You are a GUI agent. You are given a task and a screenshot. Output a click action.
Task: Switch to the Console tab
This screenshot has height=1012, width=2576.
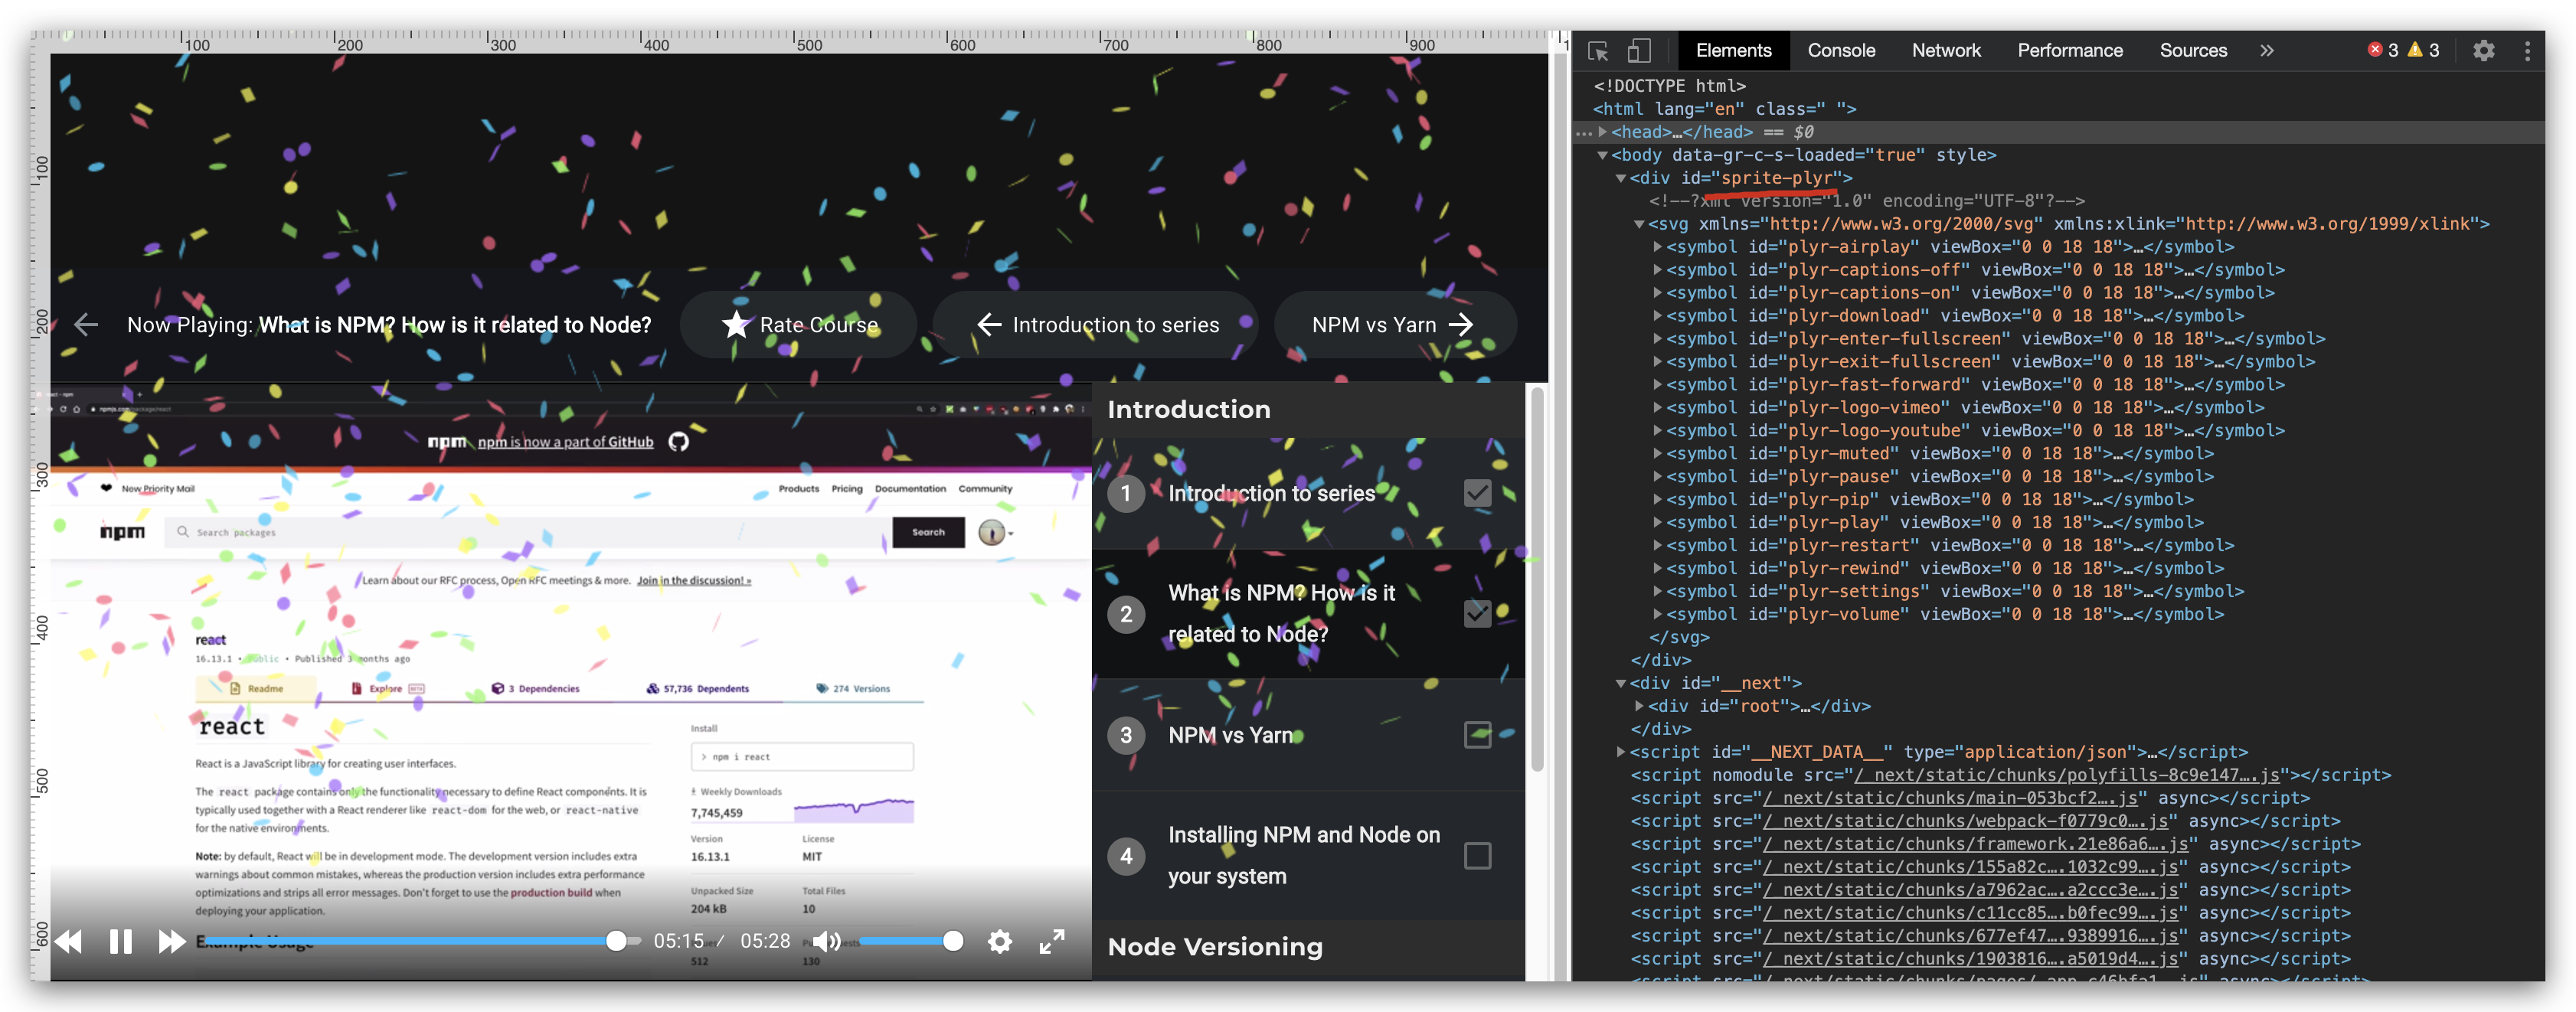1841,50
